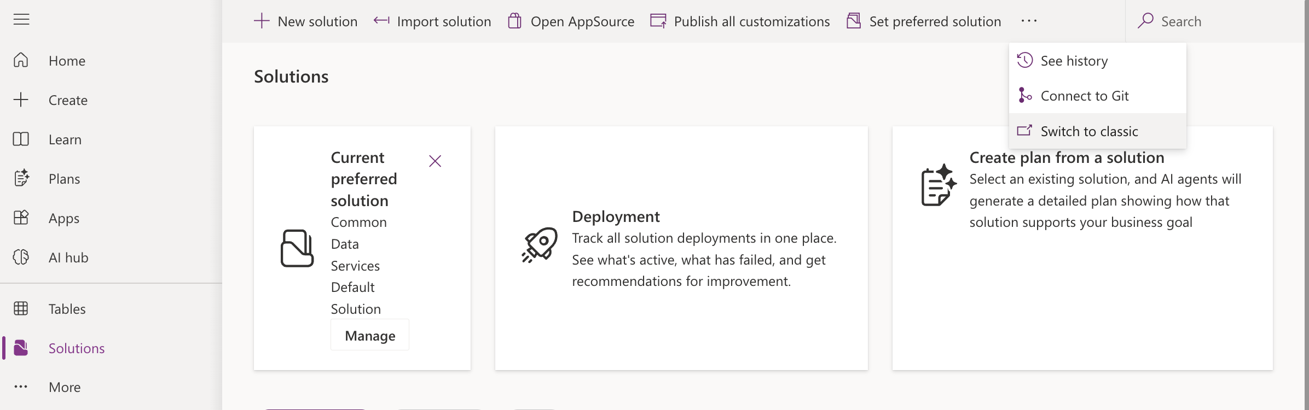Click Create plan from a solution heading
This screenshot has height=410, width=1309.
pos(1067,157)
